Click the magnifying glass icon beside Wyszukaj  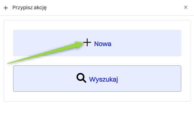click(x=81, y=78)
